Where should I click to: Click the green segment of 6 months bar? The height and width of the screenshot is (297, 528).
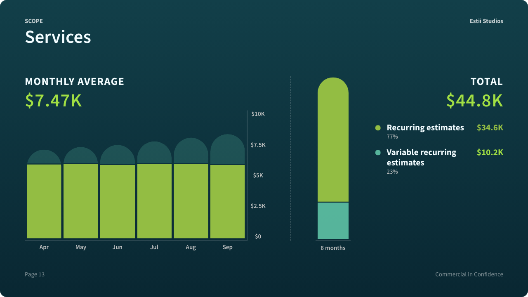(333, 140)
